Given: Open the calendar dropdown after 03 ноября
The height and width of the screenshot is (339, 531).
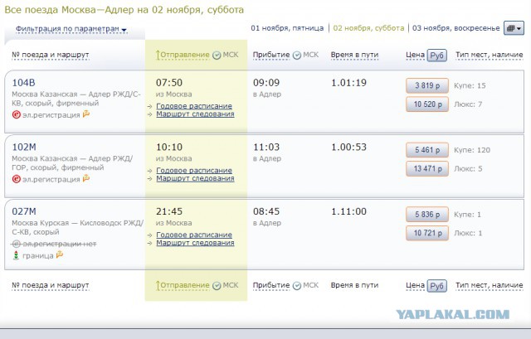Looking at the screenshot, I should click(514, 28).
